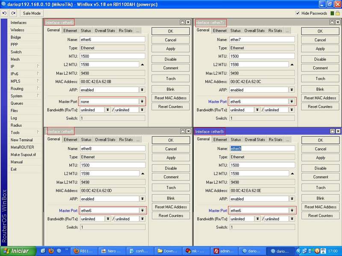Open Master Port dropdown in ether8 window
Image resolution: width=342 pixels, height=256 pixels.
point(142,210)
